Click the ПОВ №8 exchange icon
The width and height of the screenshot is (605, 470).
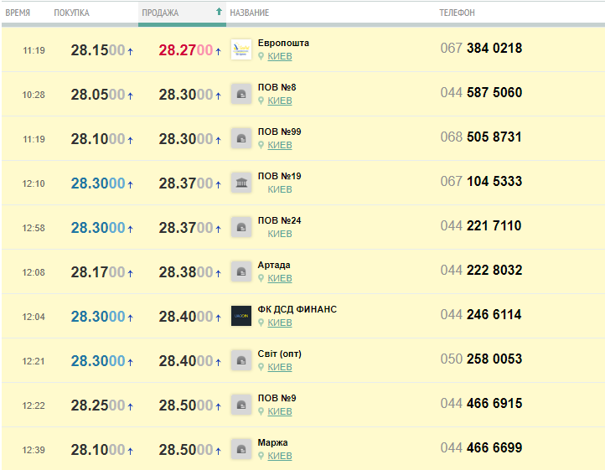click(x=240, y=94)
